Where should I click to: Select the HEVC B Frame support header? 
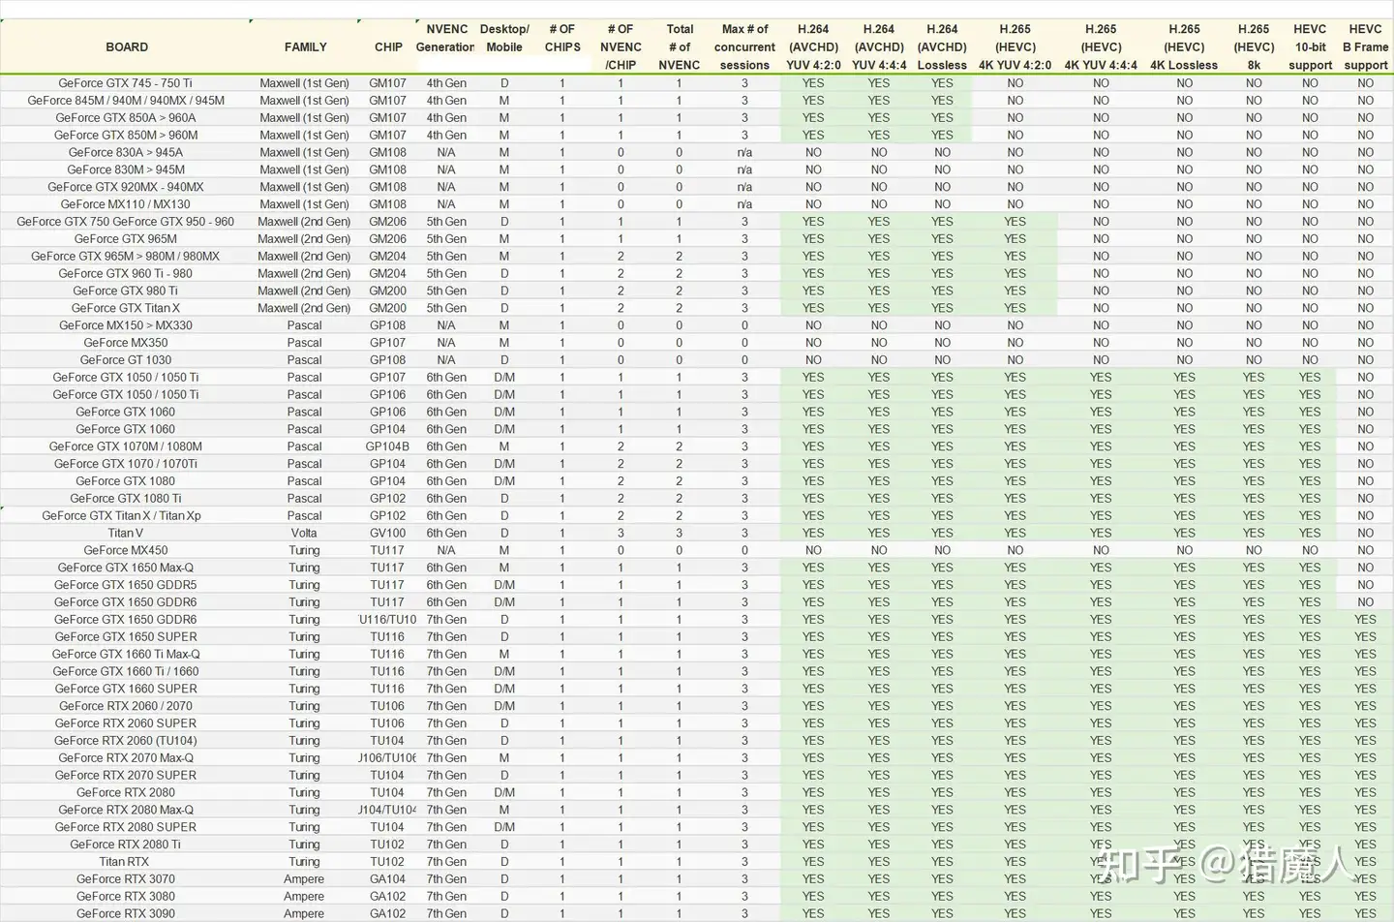coord(1365,46)
